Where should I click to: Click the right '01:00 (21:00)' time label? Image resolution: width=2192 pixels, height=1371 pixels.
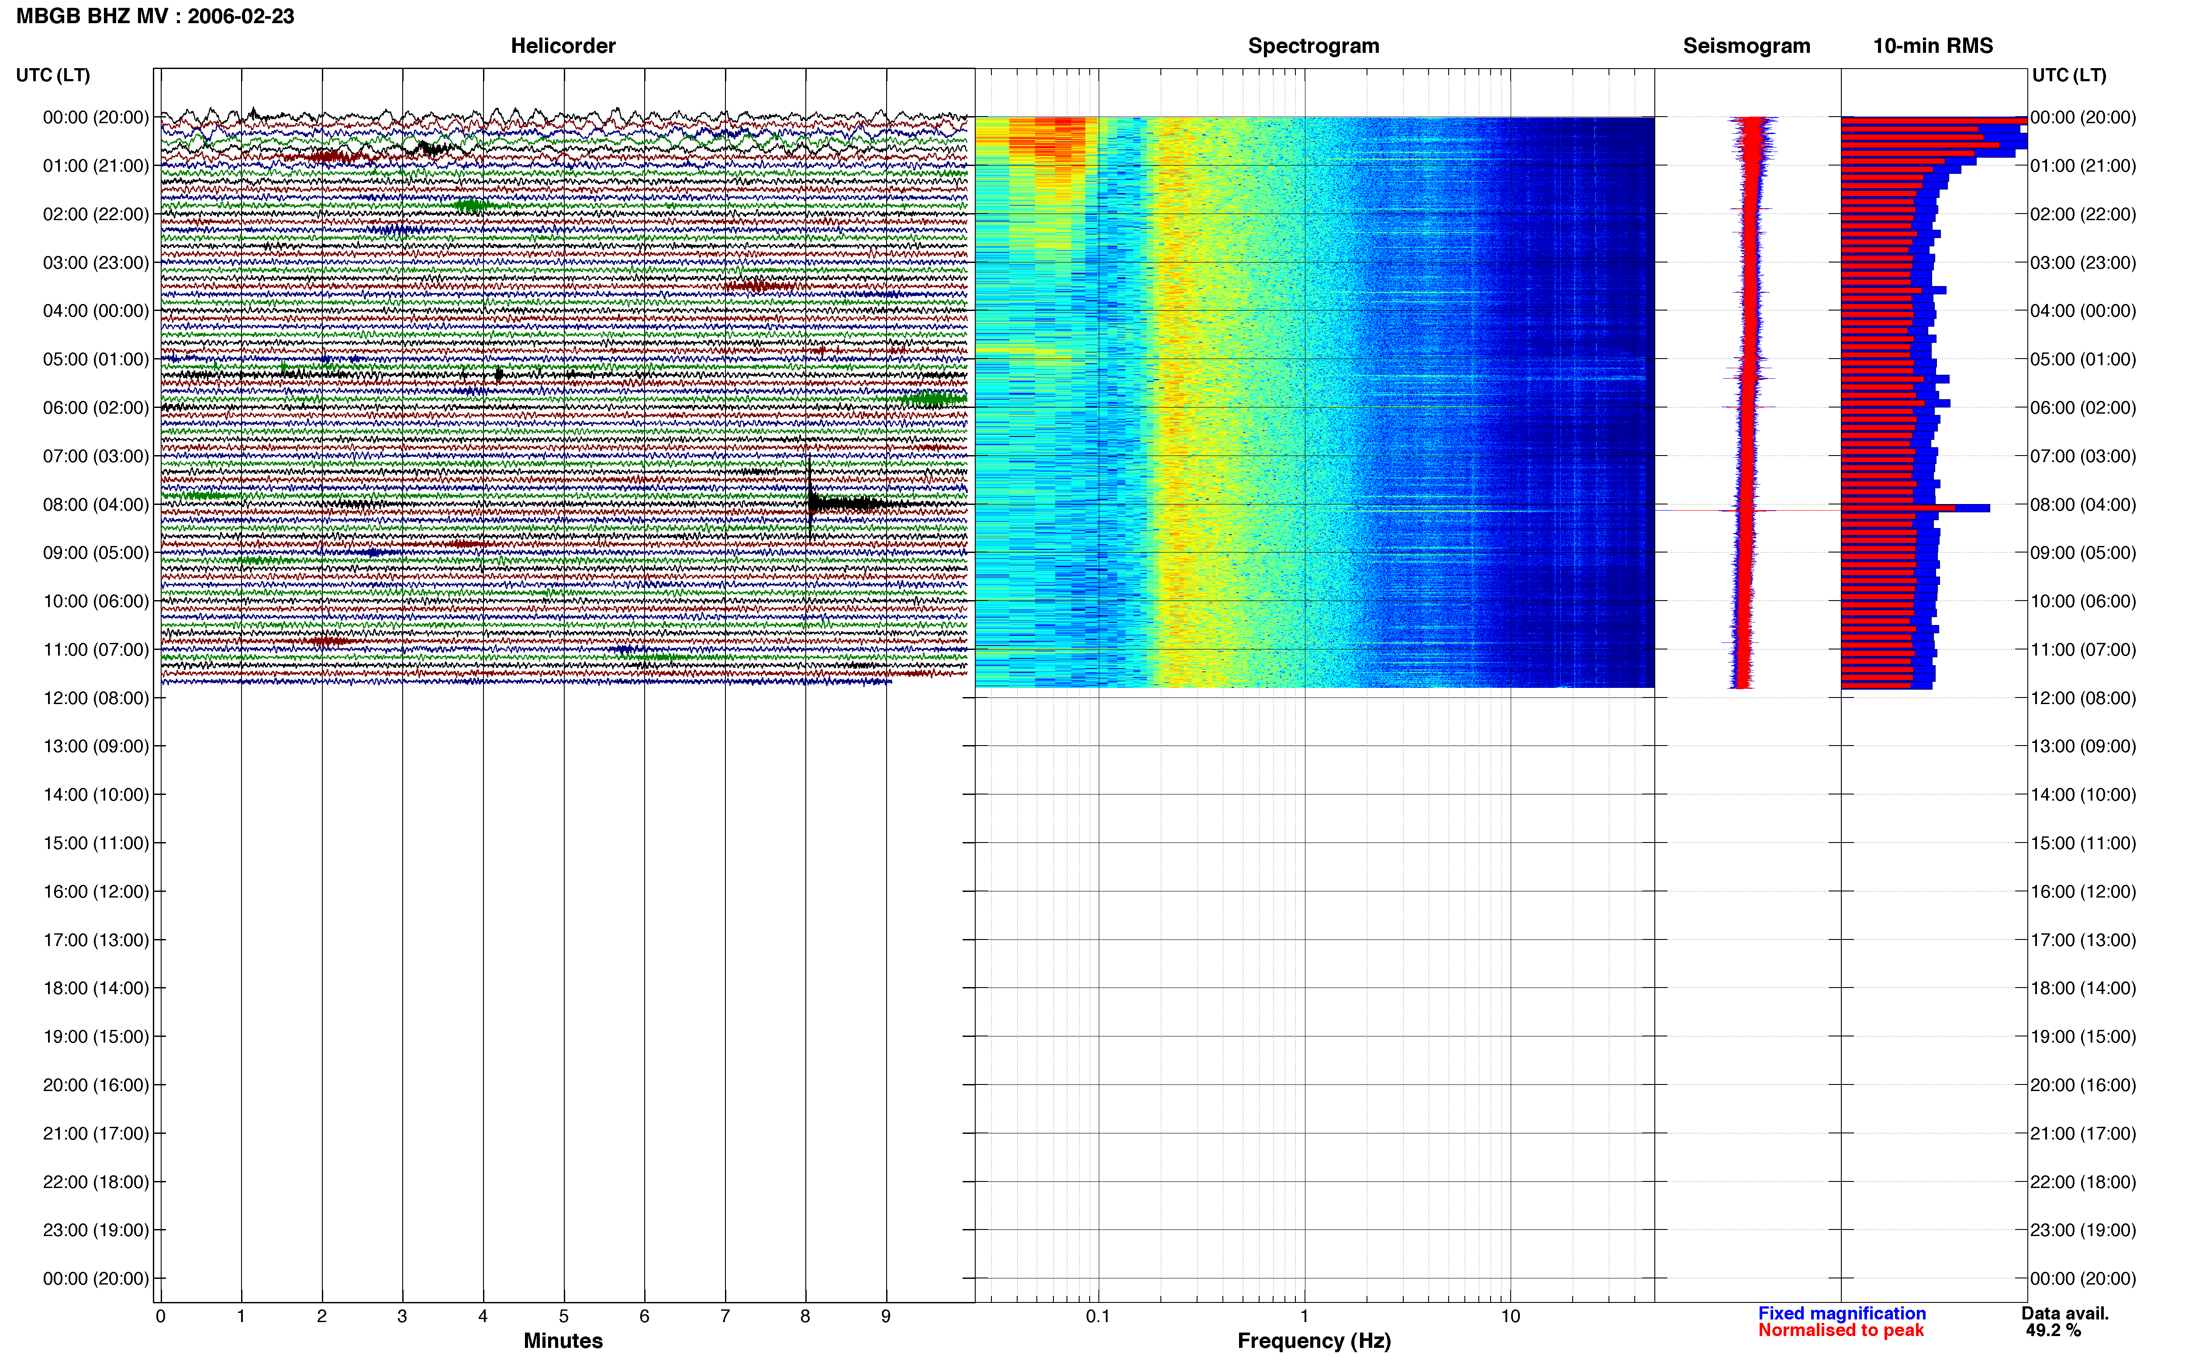(x=2083, y=166)
